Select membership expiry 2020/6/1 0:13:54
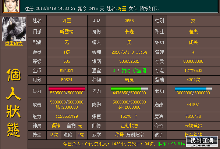 click(129, 52)
